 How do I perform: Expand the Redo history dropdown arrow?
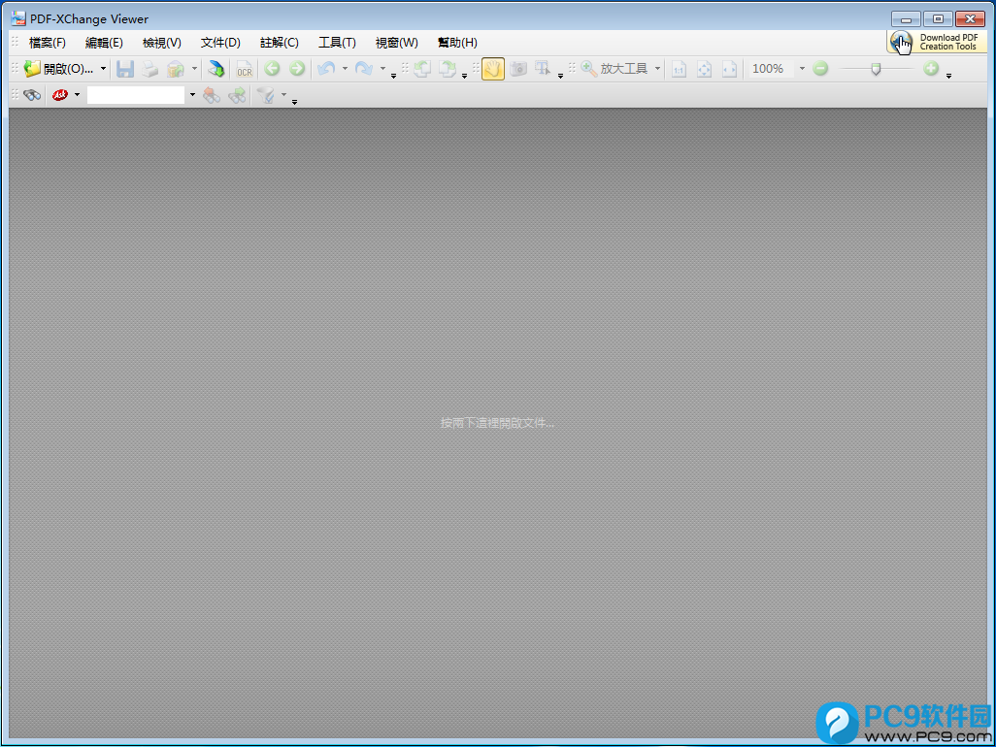pyautogui.click(x=382, y=69)
